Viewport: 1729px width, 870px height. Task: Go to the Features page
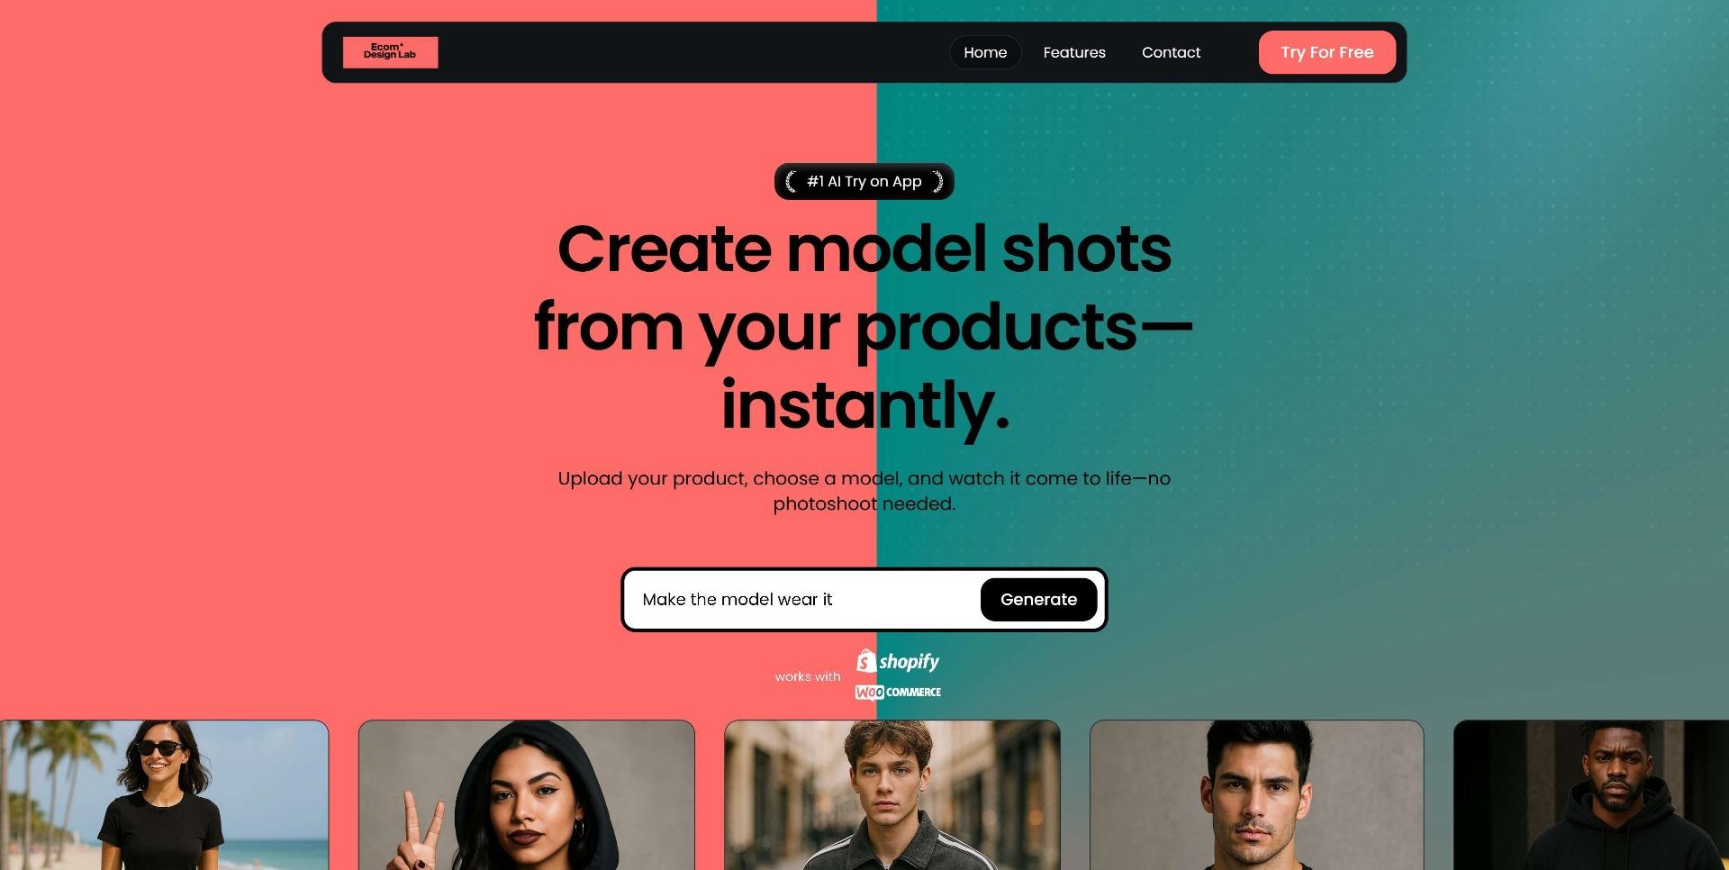1074,52
